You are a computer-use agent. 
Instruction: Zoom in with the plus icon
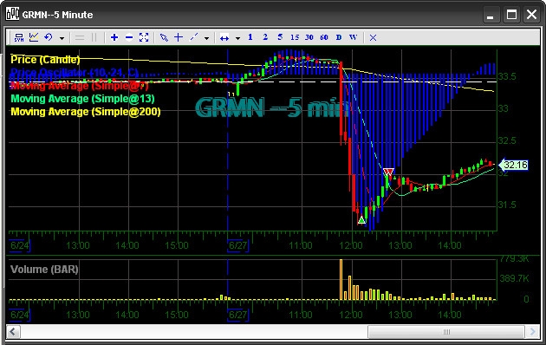coord(114,37)
